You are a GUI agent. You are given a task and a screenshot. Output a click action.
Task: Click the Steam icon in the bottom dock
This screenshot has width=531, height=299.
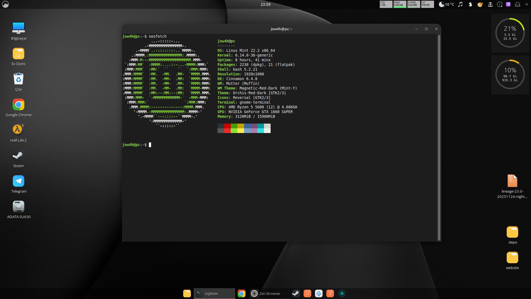296,293
